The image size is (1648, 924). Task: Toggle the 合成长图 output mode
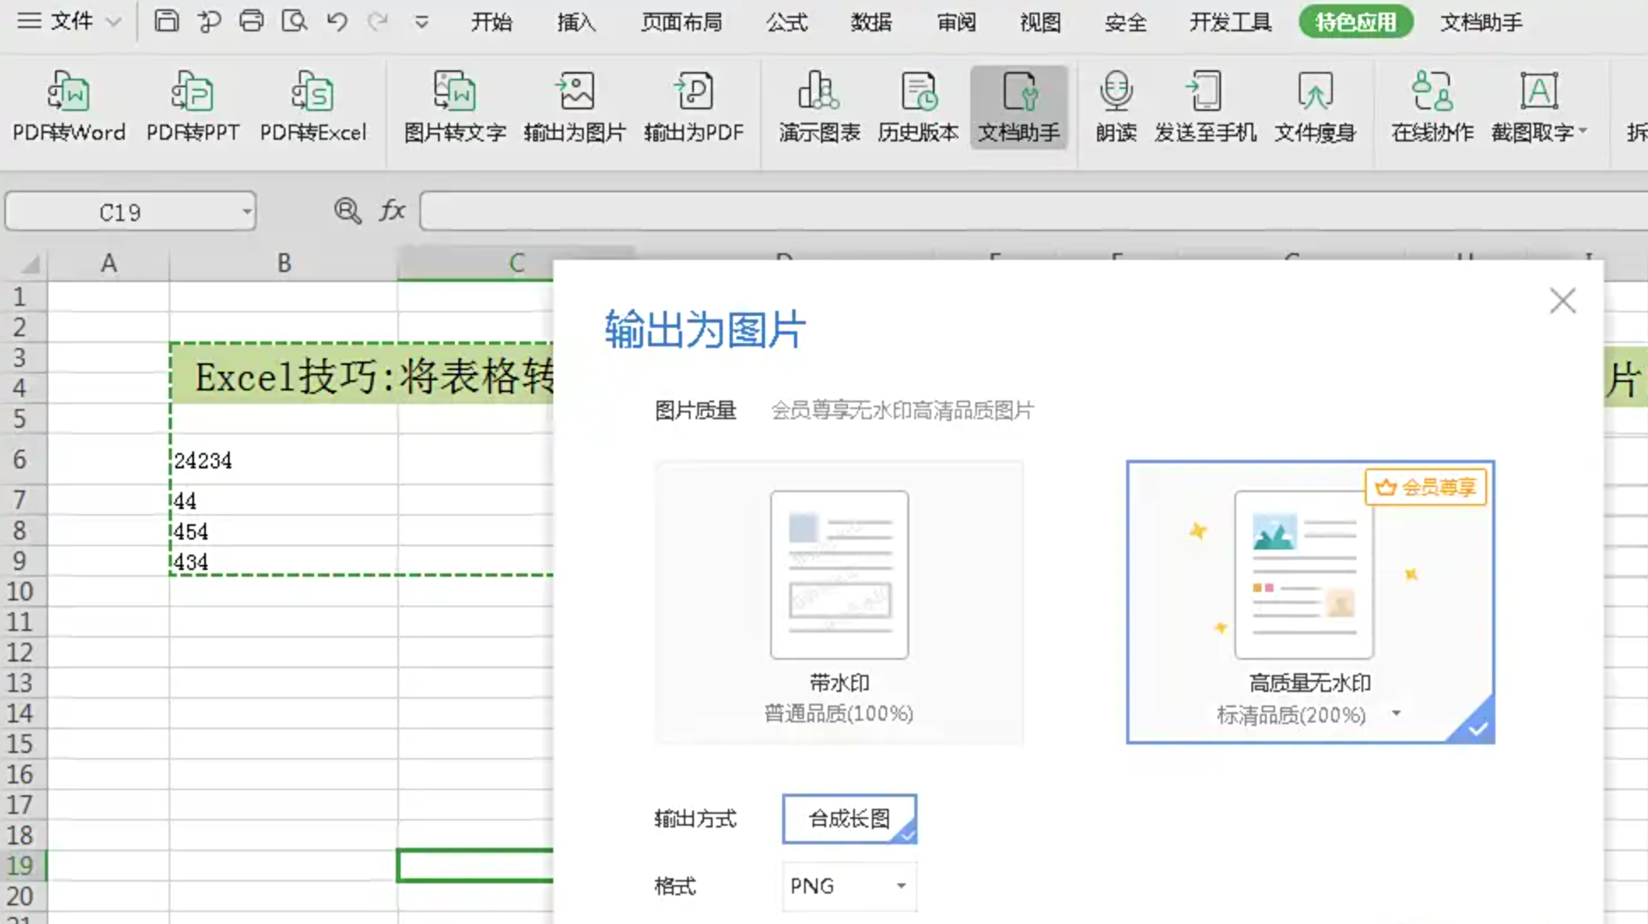click(849, 818)
